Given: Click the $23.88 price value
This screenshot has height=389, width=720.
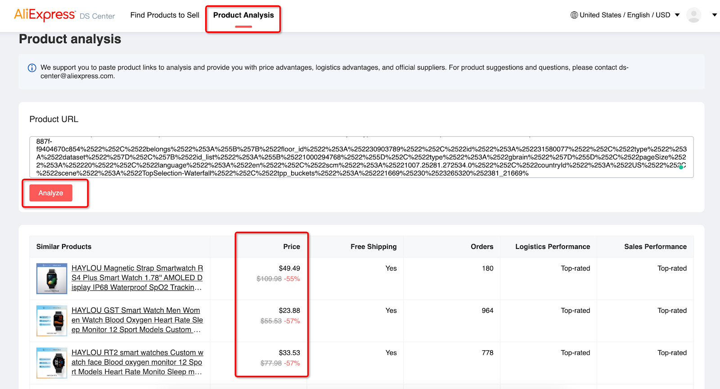Looking at the screenshot, I should (289, 311).
